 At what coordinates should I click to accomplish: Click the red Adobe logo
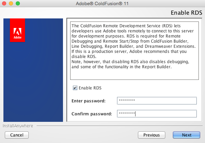point(17,30)
